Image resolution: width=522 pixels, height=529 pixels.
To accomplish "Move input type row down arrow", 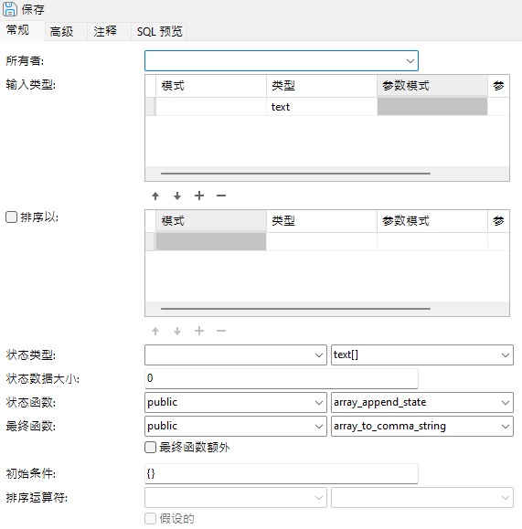I will click(x=177, y=196).
